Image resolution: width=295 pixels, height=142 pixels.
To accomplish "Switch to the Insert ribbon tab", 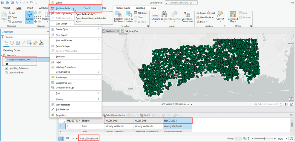I will click(30, 8).
